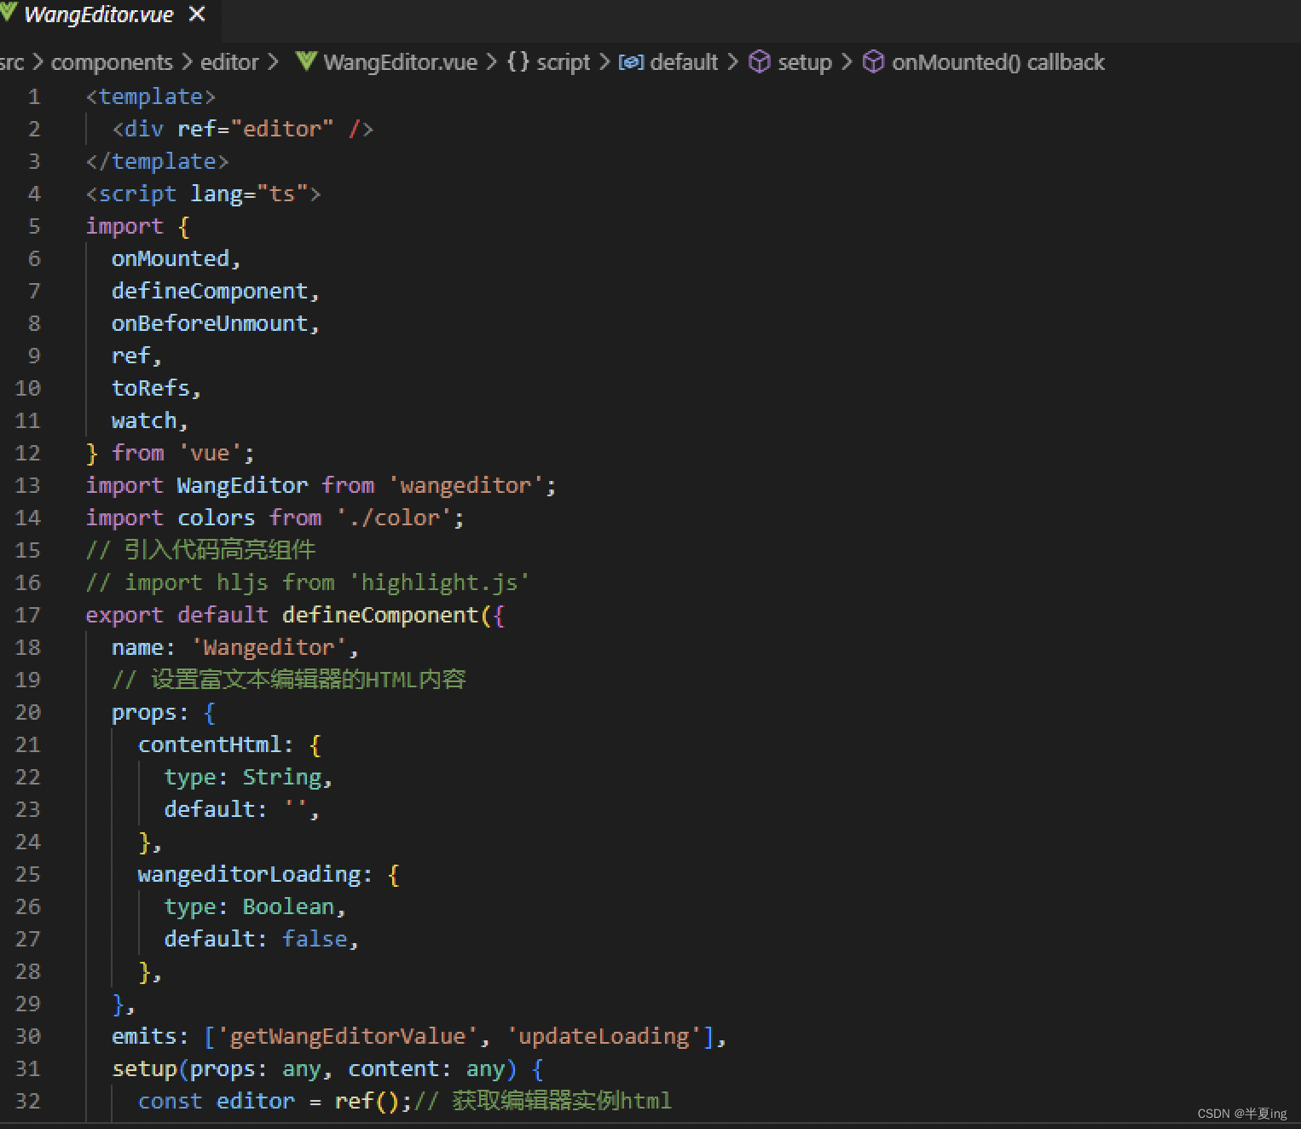1301x1129 pixels.
Task: Expand breadcrumb chevron after 'setup'
Action: 847,62
